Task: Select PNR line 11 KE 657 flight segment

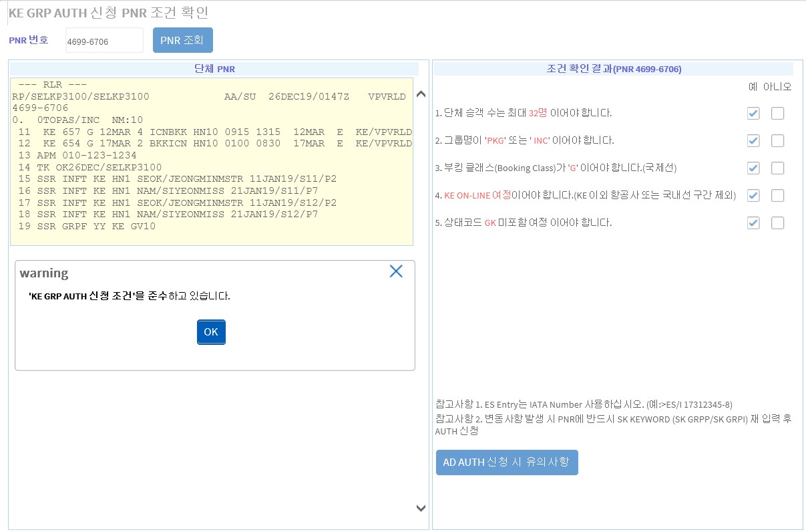Action: click(215, 132)
